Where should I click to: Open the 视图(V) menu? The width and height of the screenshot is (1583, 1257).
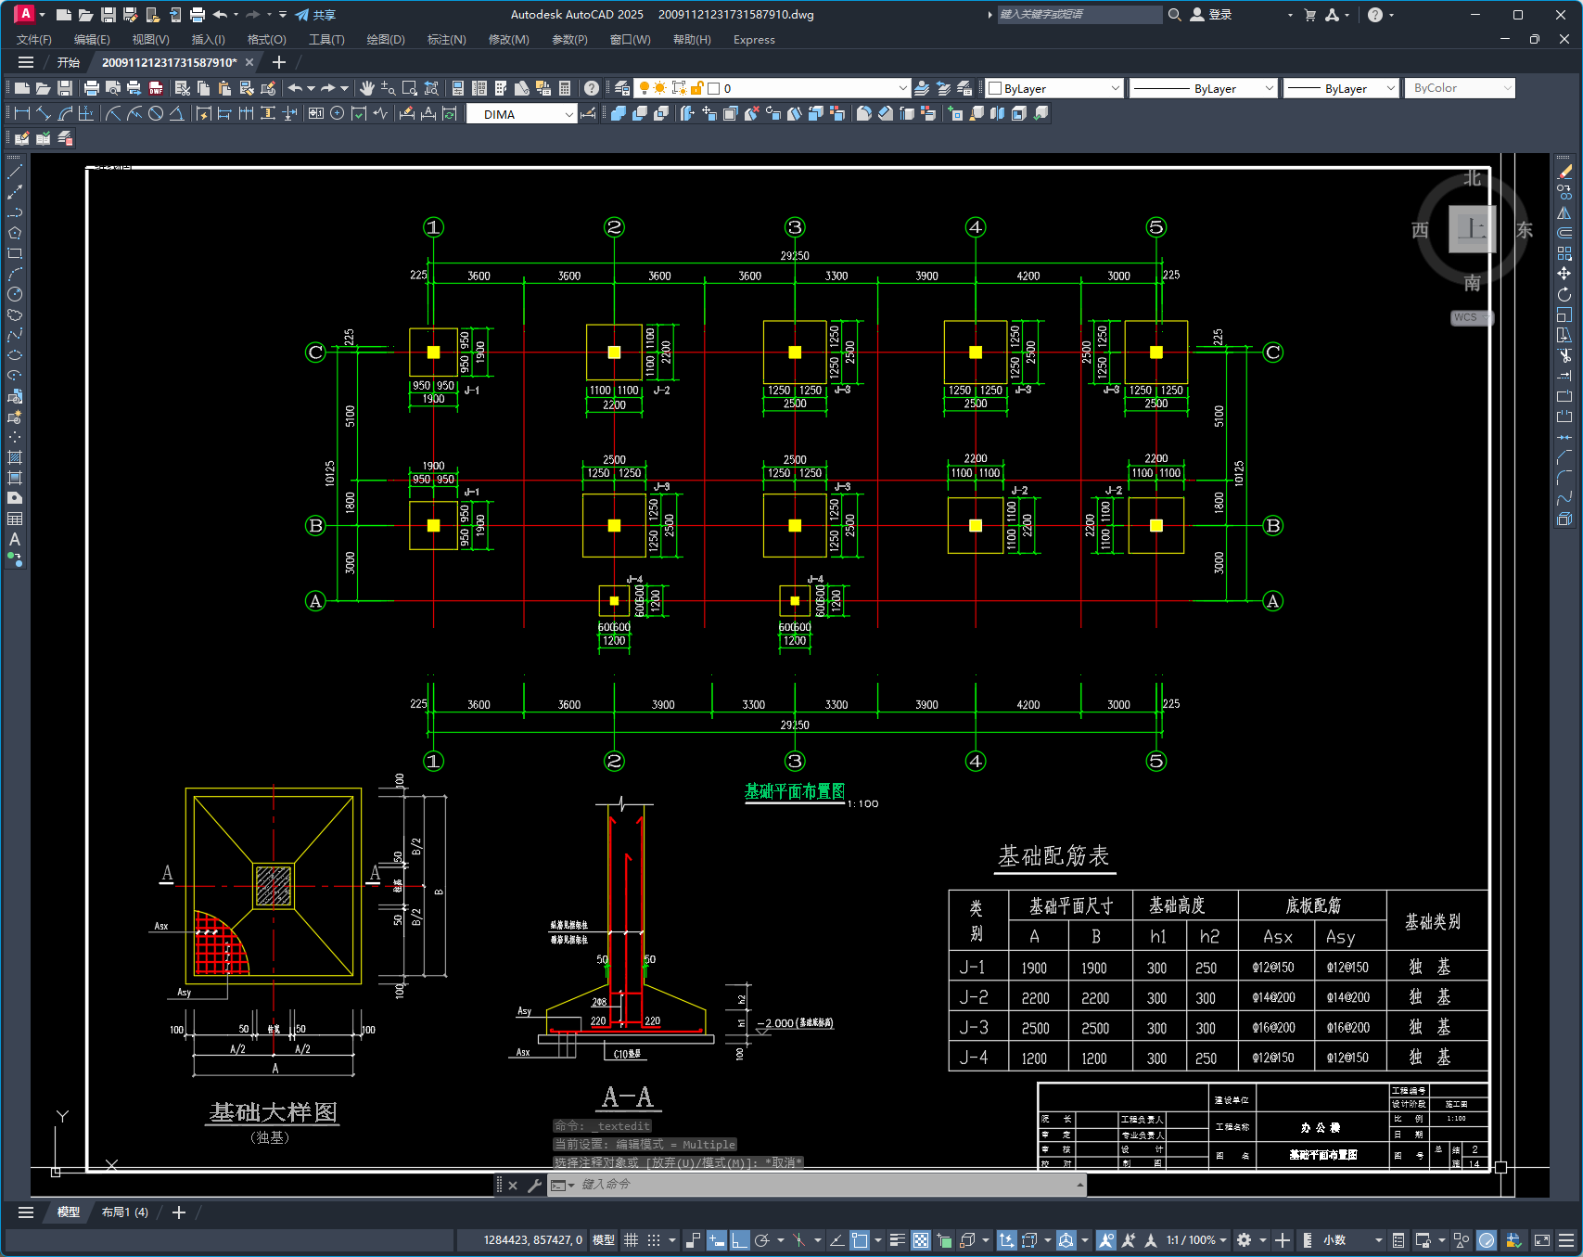click(x=150, y=40)
